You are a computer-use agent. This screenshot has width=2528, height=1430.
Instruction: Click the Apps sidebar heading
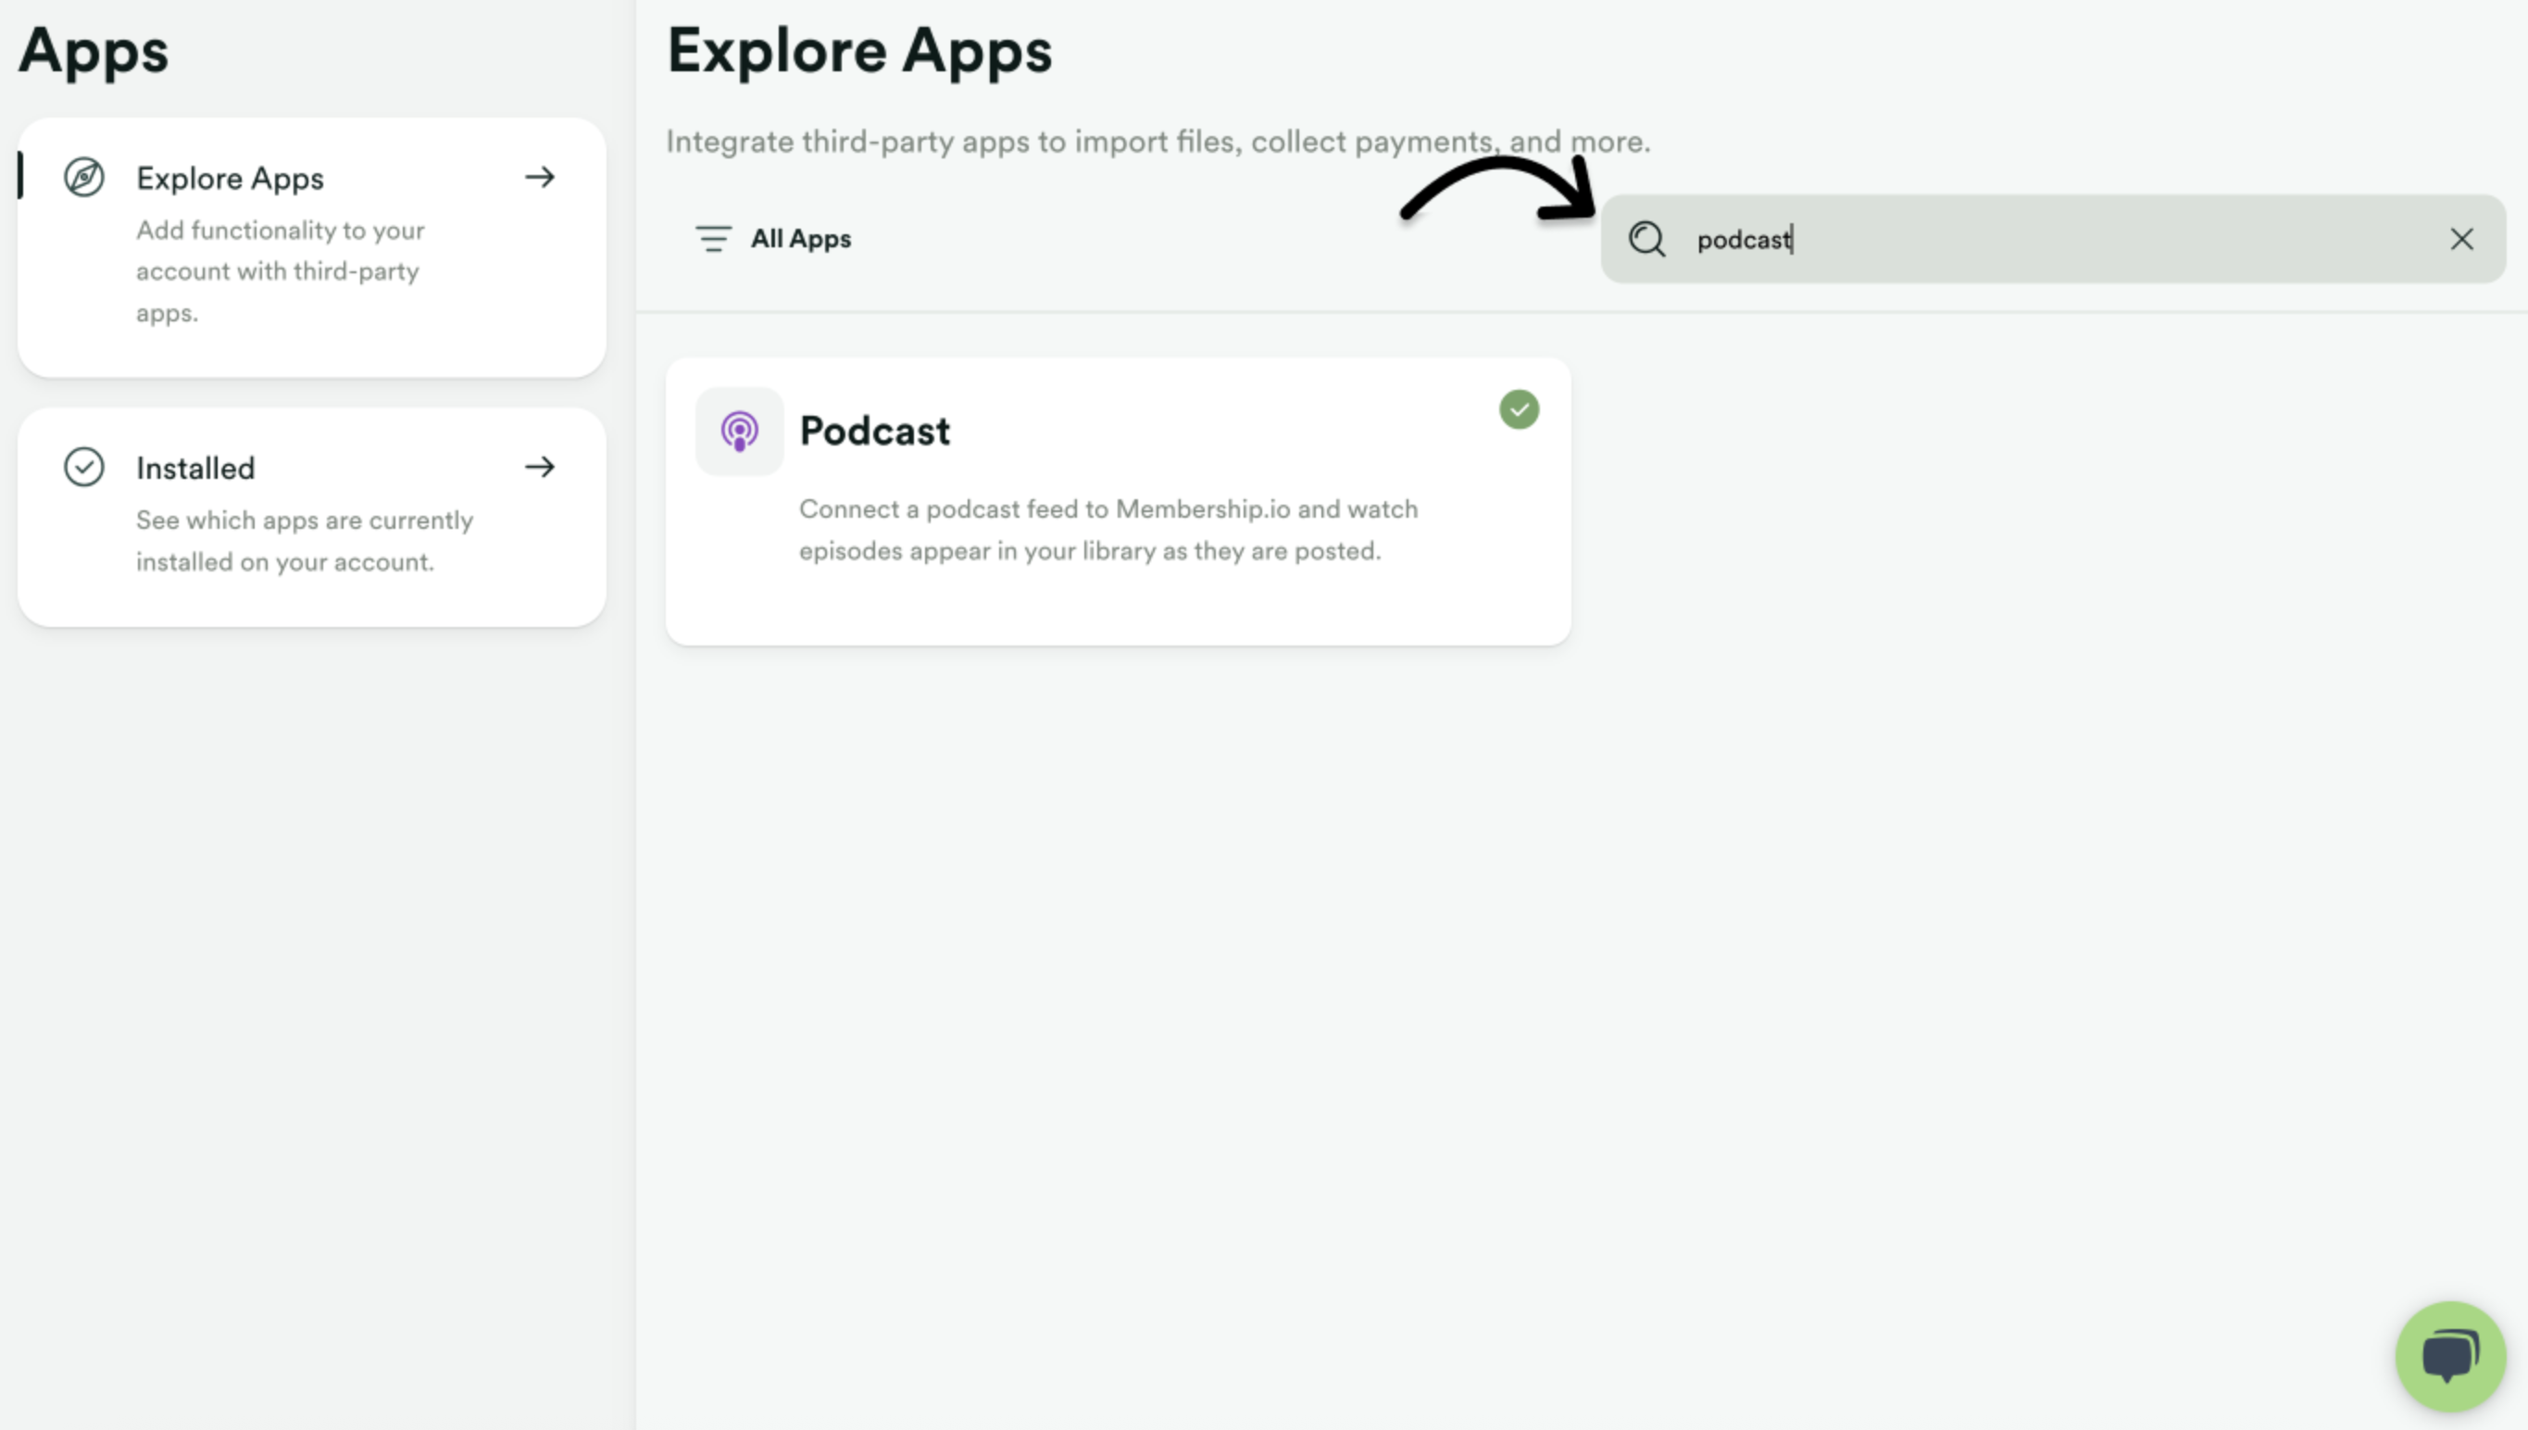[94, 50]
